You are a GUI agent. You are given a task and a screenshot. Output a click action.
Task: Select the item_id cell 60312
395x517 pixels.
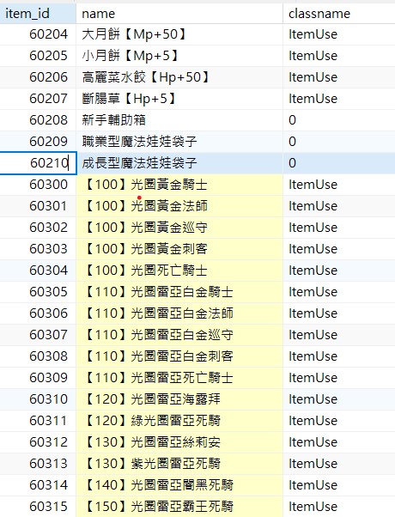point(38,442)
